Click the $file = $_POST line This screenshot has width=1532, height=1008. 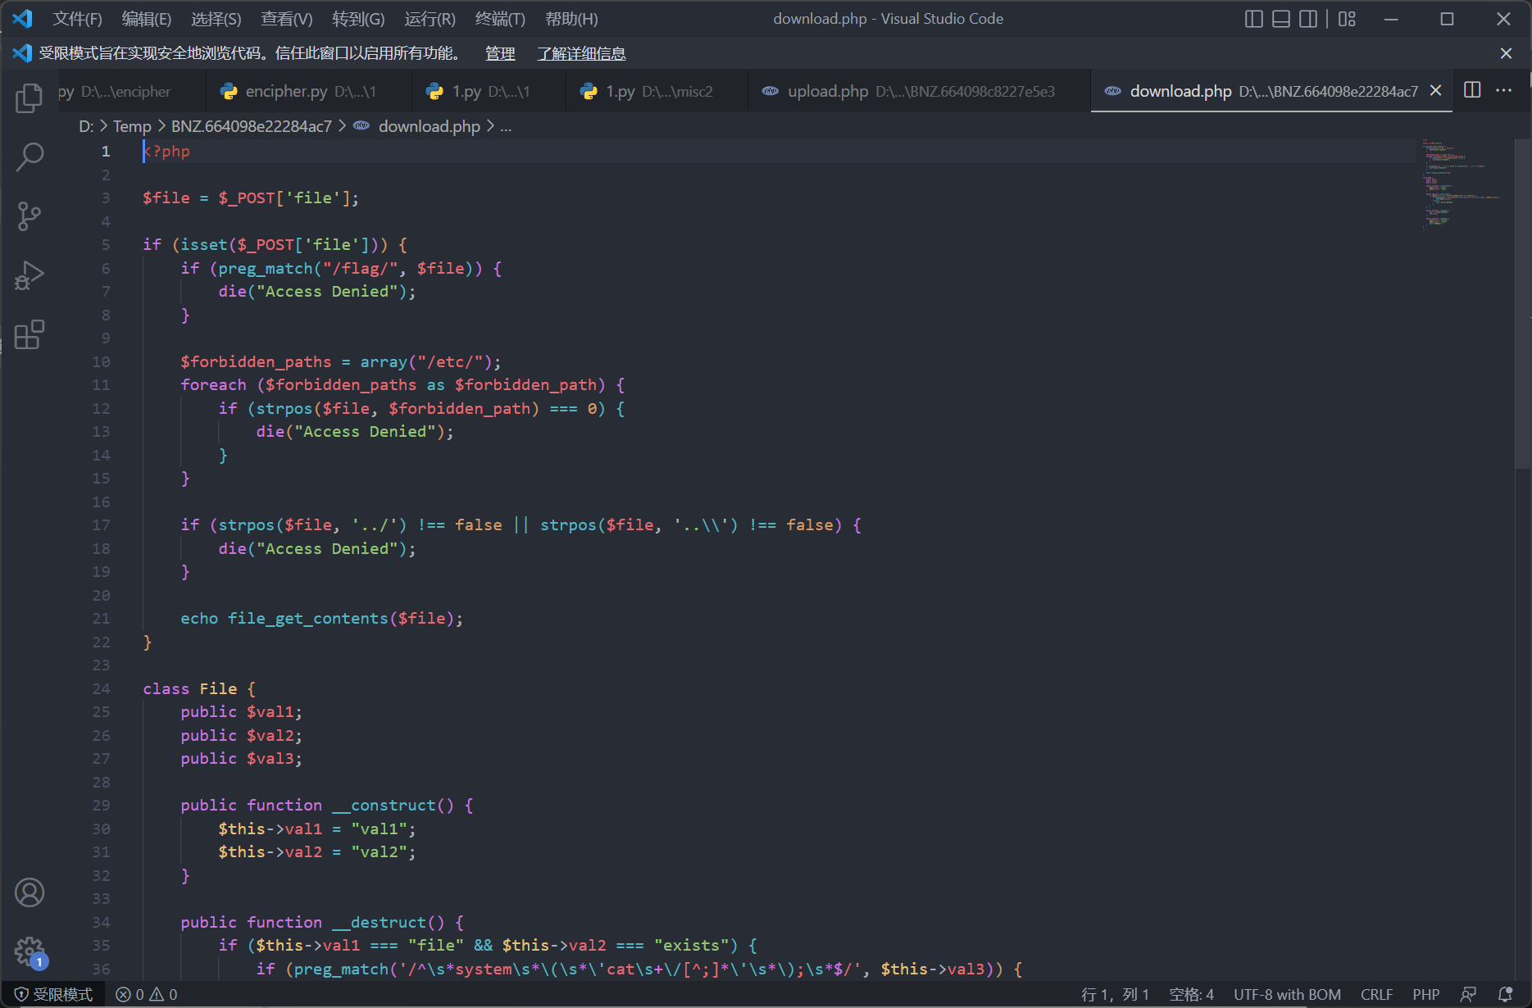pyautogui.click(x=250, y=198)
